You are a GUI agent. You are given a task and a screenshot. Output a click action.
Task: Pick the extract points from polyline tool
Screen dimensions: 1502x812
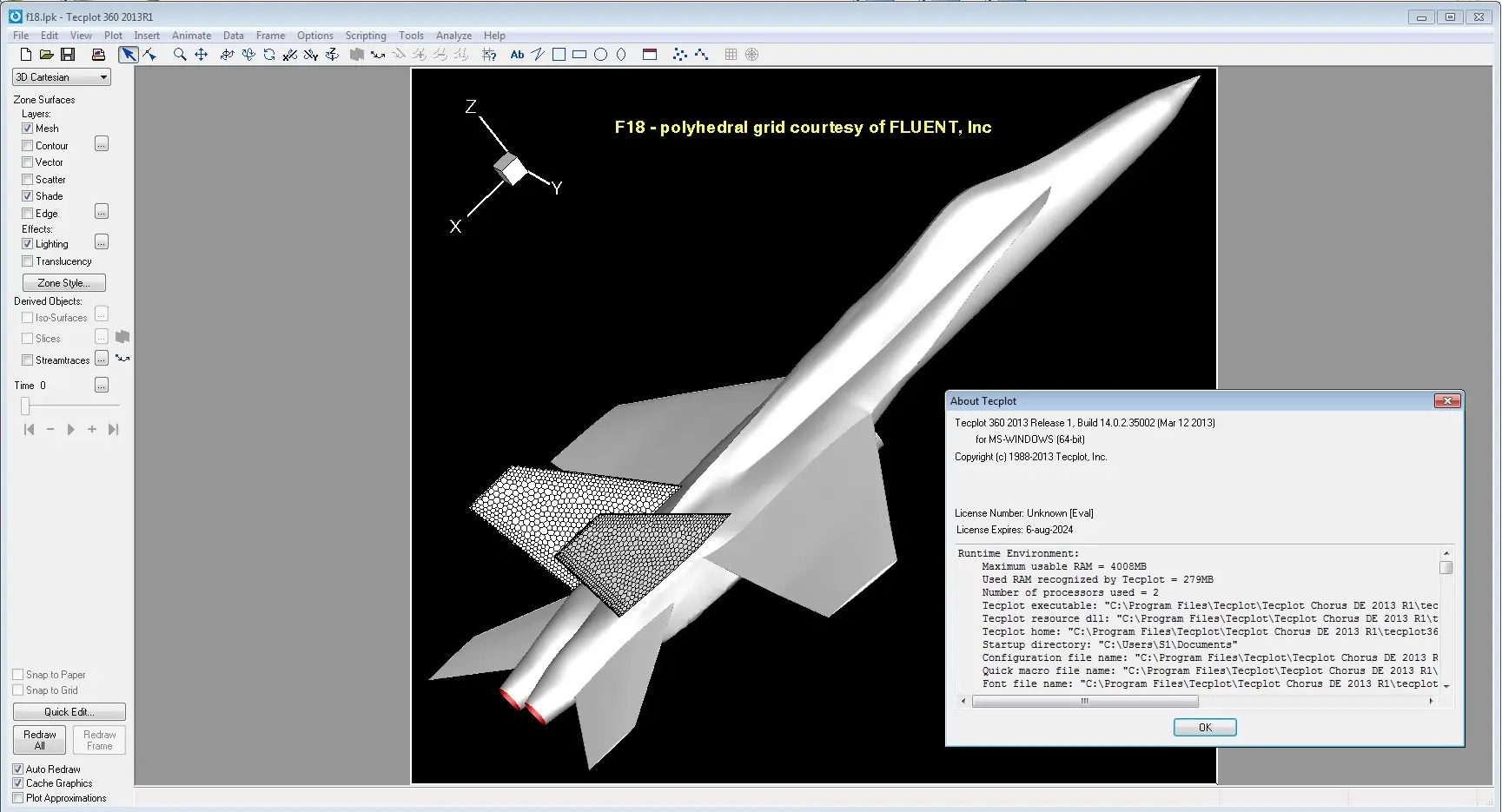coord(701,54)
